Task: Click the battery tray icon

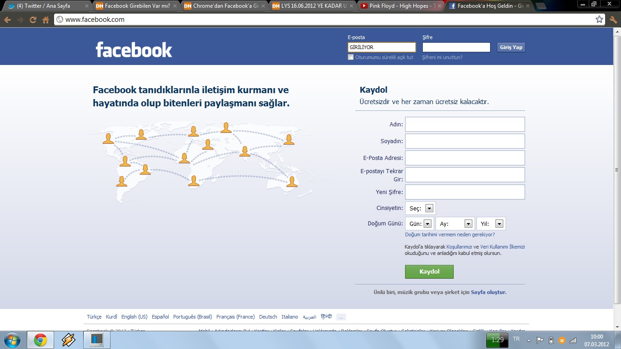Action: coord(551,340)
